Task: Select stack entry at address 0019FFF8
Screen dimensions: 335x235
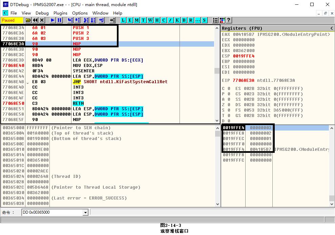Action: pyautogui.click(x=234, y=155)
